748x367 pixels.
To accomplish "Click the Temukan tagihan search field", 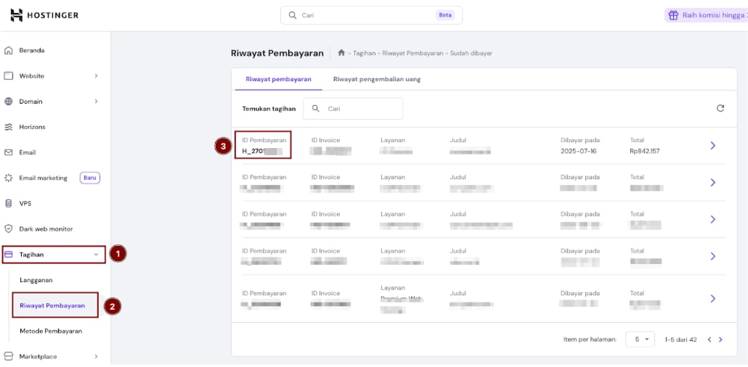I will pyautogui.click(x=353, y=109).
